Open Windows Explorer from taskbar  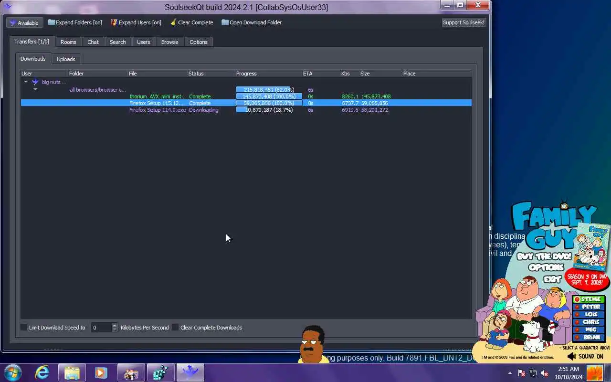(72, 372)
